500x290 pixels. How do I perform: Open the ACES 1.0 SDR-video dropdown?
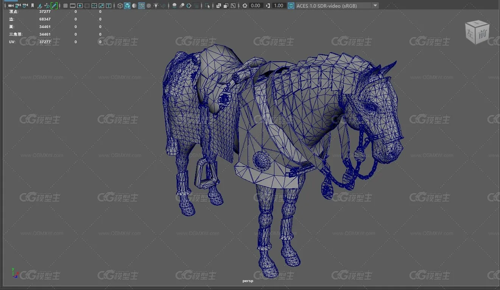point(337,6)
